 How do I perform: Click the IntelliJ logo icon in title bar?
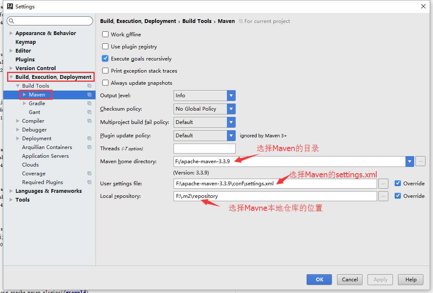pyautogui.click(x=10, y=6)
